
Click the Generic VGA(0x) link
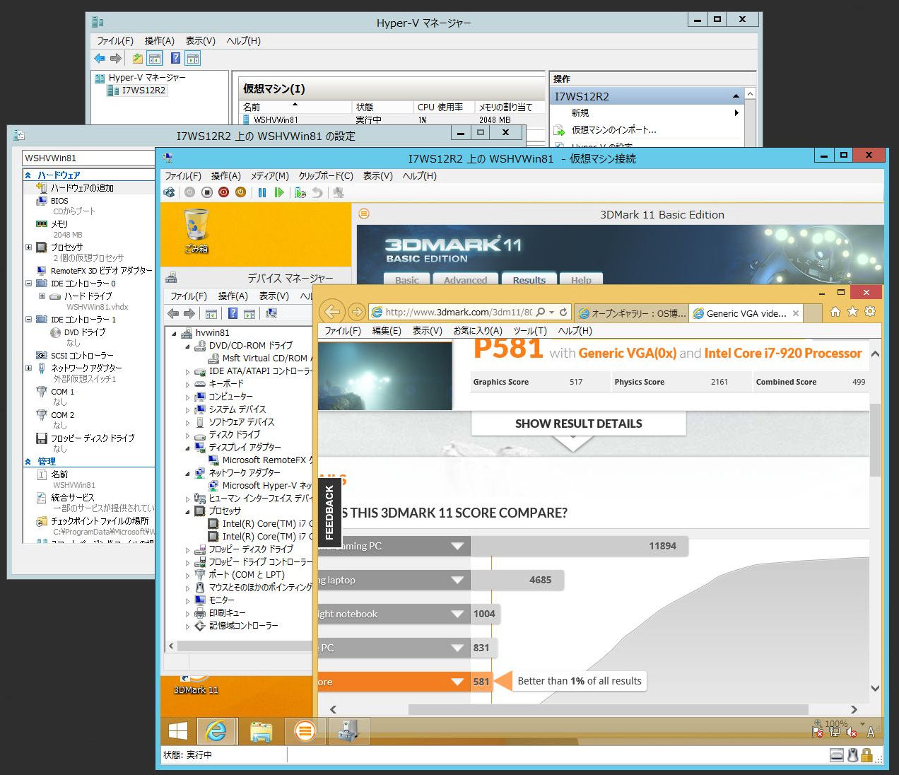coord(627,353)
